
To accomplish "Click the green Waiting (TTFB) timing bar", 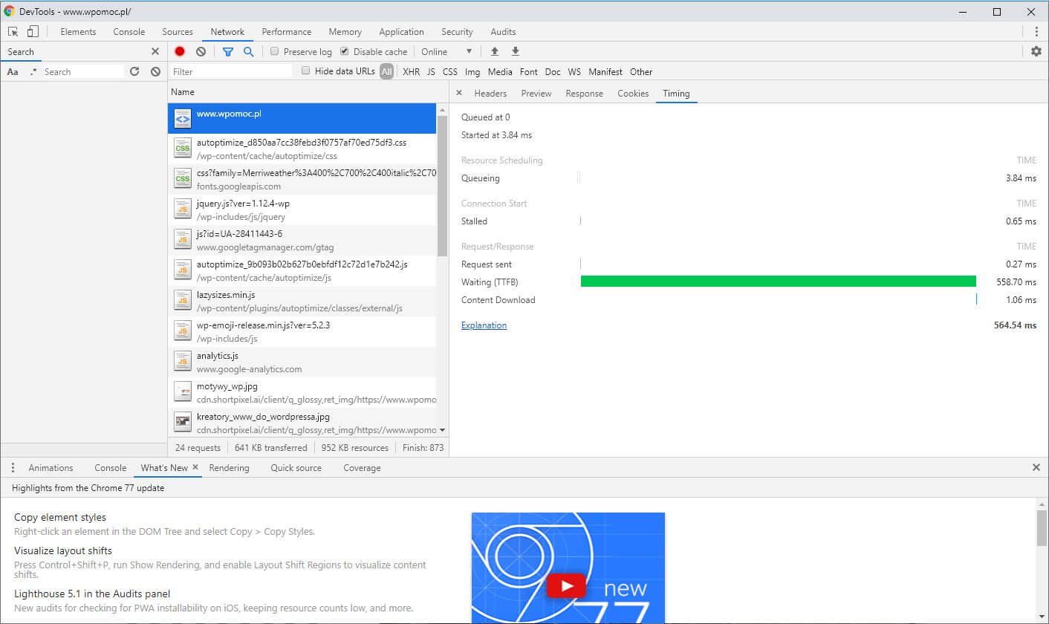I will [x=779, y=282].
